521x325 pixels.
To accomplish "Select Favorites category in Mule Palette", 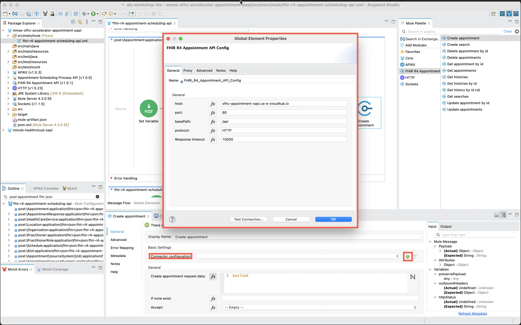I will 410,52.
